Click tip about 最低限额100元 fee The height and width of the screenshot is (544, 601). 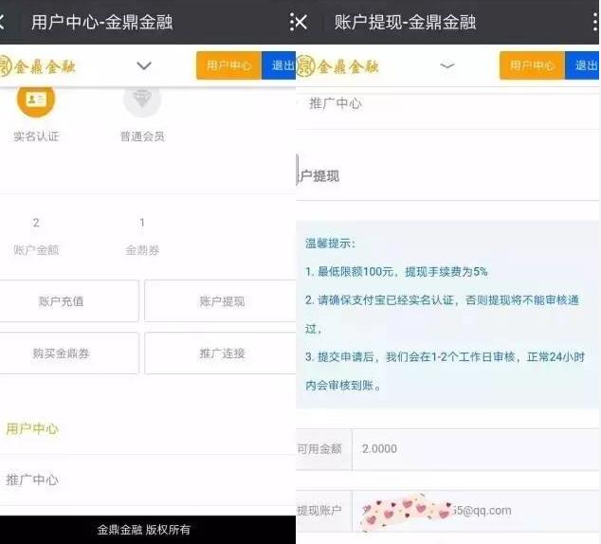[396, 272]
